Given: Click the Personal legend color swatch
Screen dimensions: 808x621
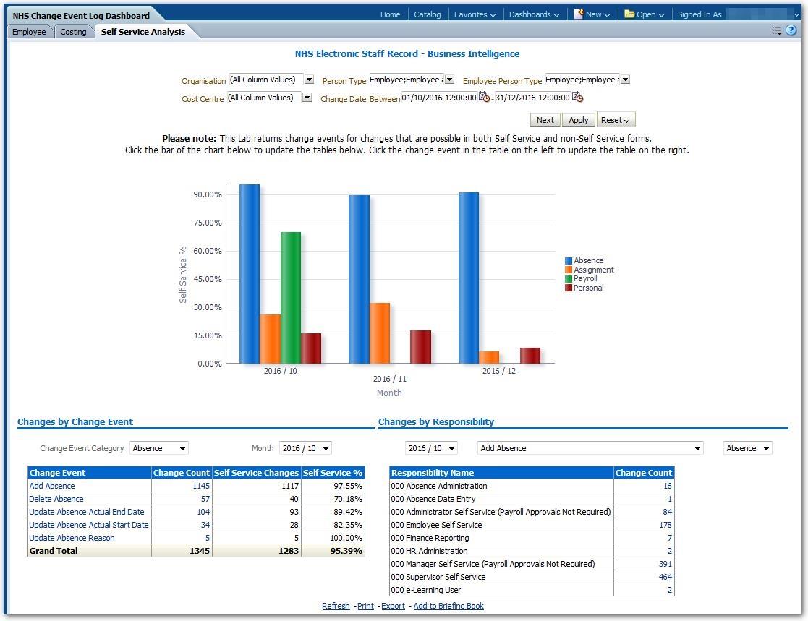Looking at the screenshot, I should point(569,288).
